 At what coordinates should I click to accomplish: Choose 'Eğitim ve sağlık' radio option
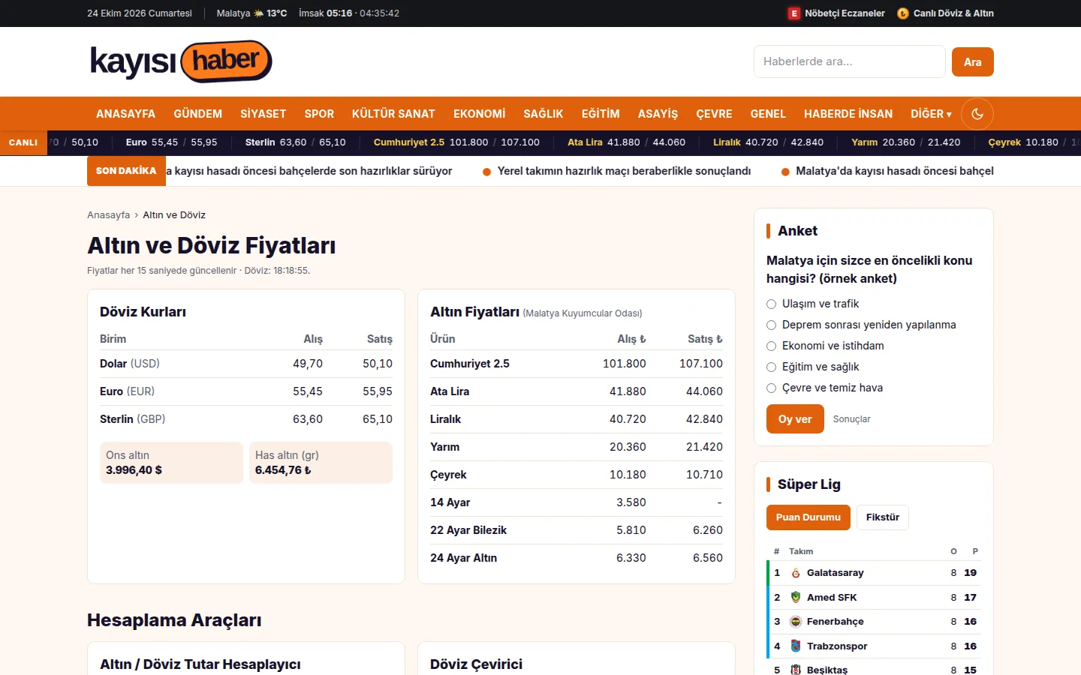pyautogui.click(x=771, y=367)
